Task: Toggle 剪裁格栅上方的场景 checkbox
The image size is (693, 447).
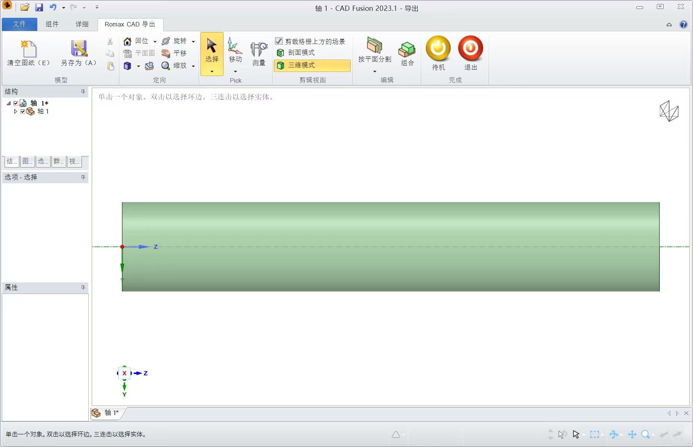Action: tap(279, 41)
